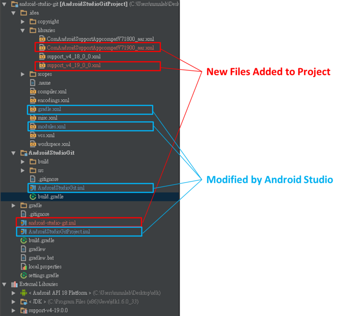Click the android-studio-git project root folder icon
The height and width of the screenshot is (316, 340).
point(14,4)
